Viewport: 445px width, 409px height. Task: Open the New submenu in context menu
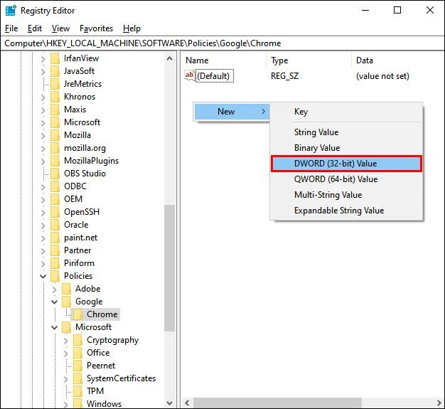(232, 112)
